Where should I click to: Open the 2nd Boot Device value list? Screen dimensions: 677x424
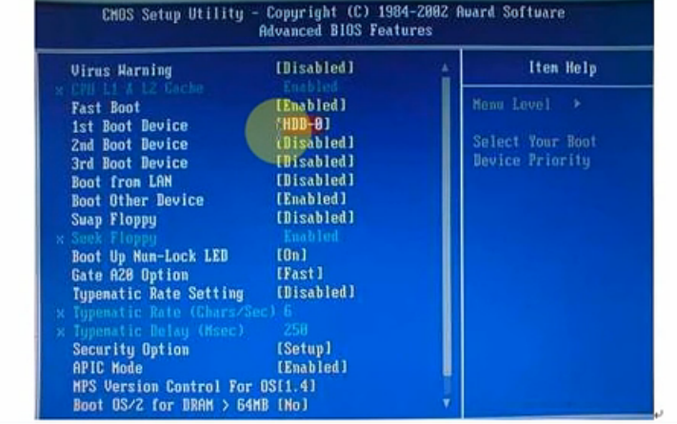(x=315, y=143)
